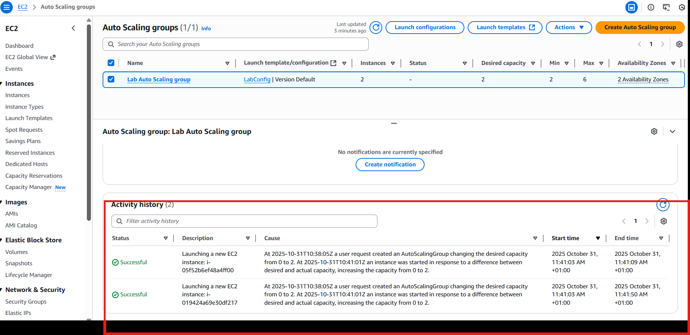Viewport: 690px width, 335px height.
Task: Toggle the select-all checkbox in table header
Action: [x=111, y=63]
